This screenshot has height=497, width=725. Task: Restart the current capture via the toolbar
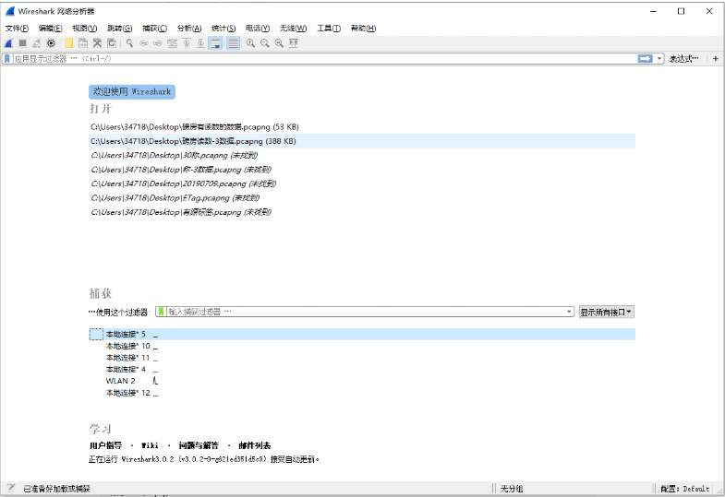click(37, 43)
